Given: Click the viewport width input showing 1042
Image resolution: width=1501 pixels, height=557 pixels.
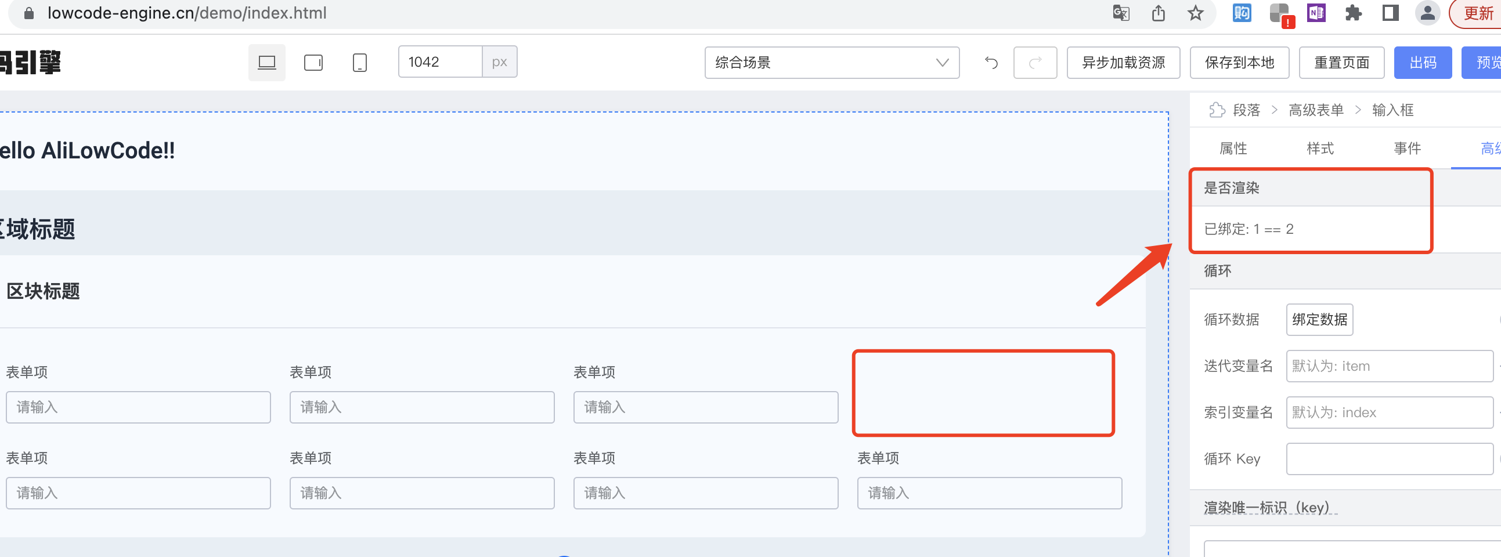Looking at the screenshot, I should pos(440,62).
